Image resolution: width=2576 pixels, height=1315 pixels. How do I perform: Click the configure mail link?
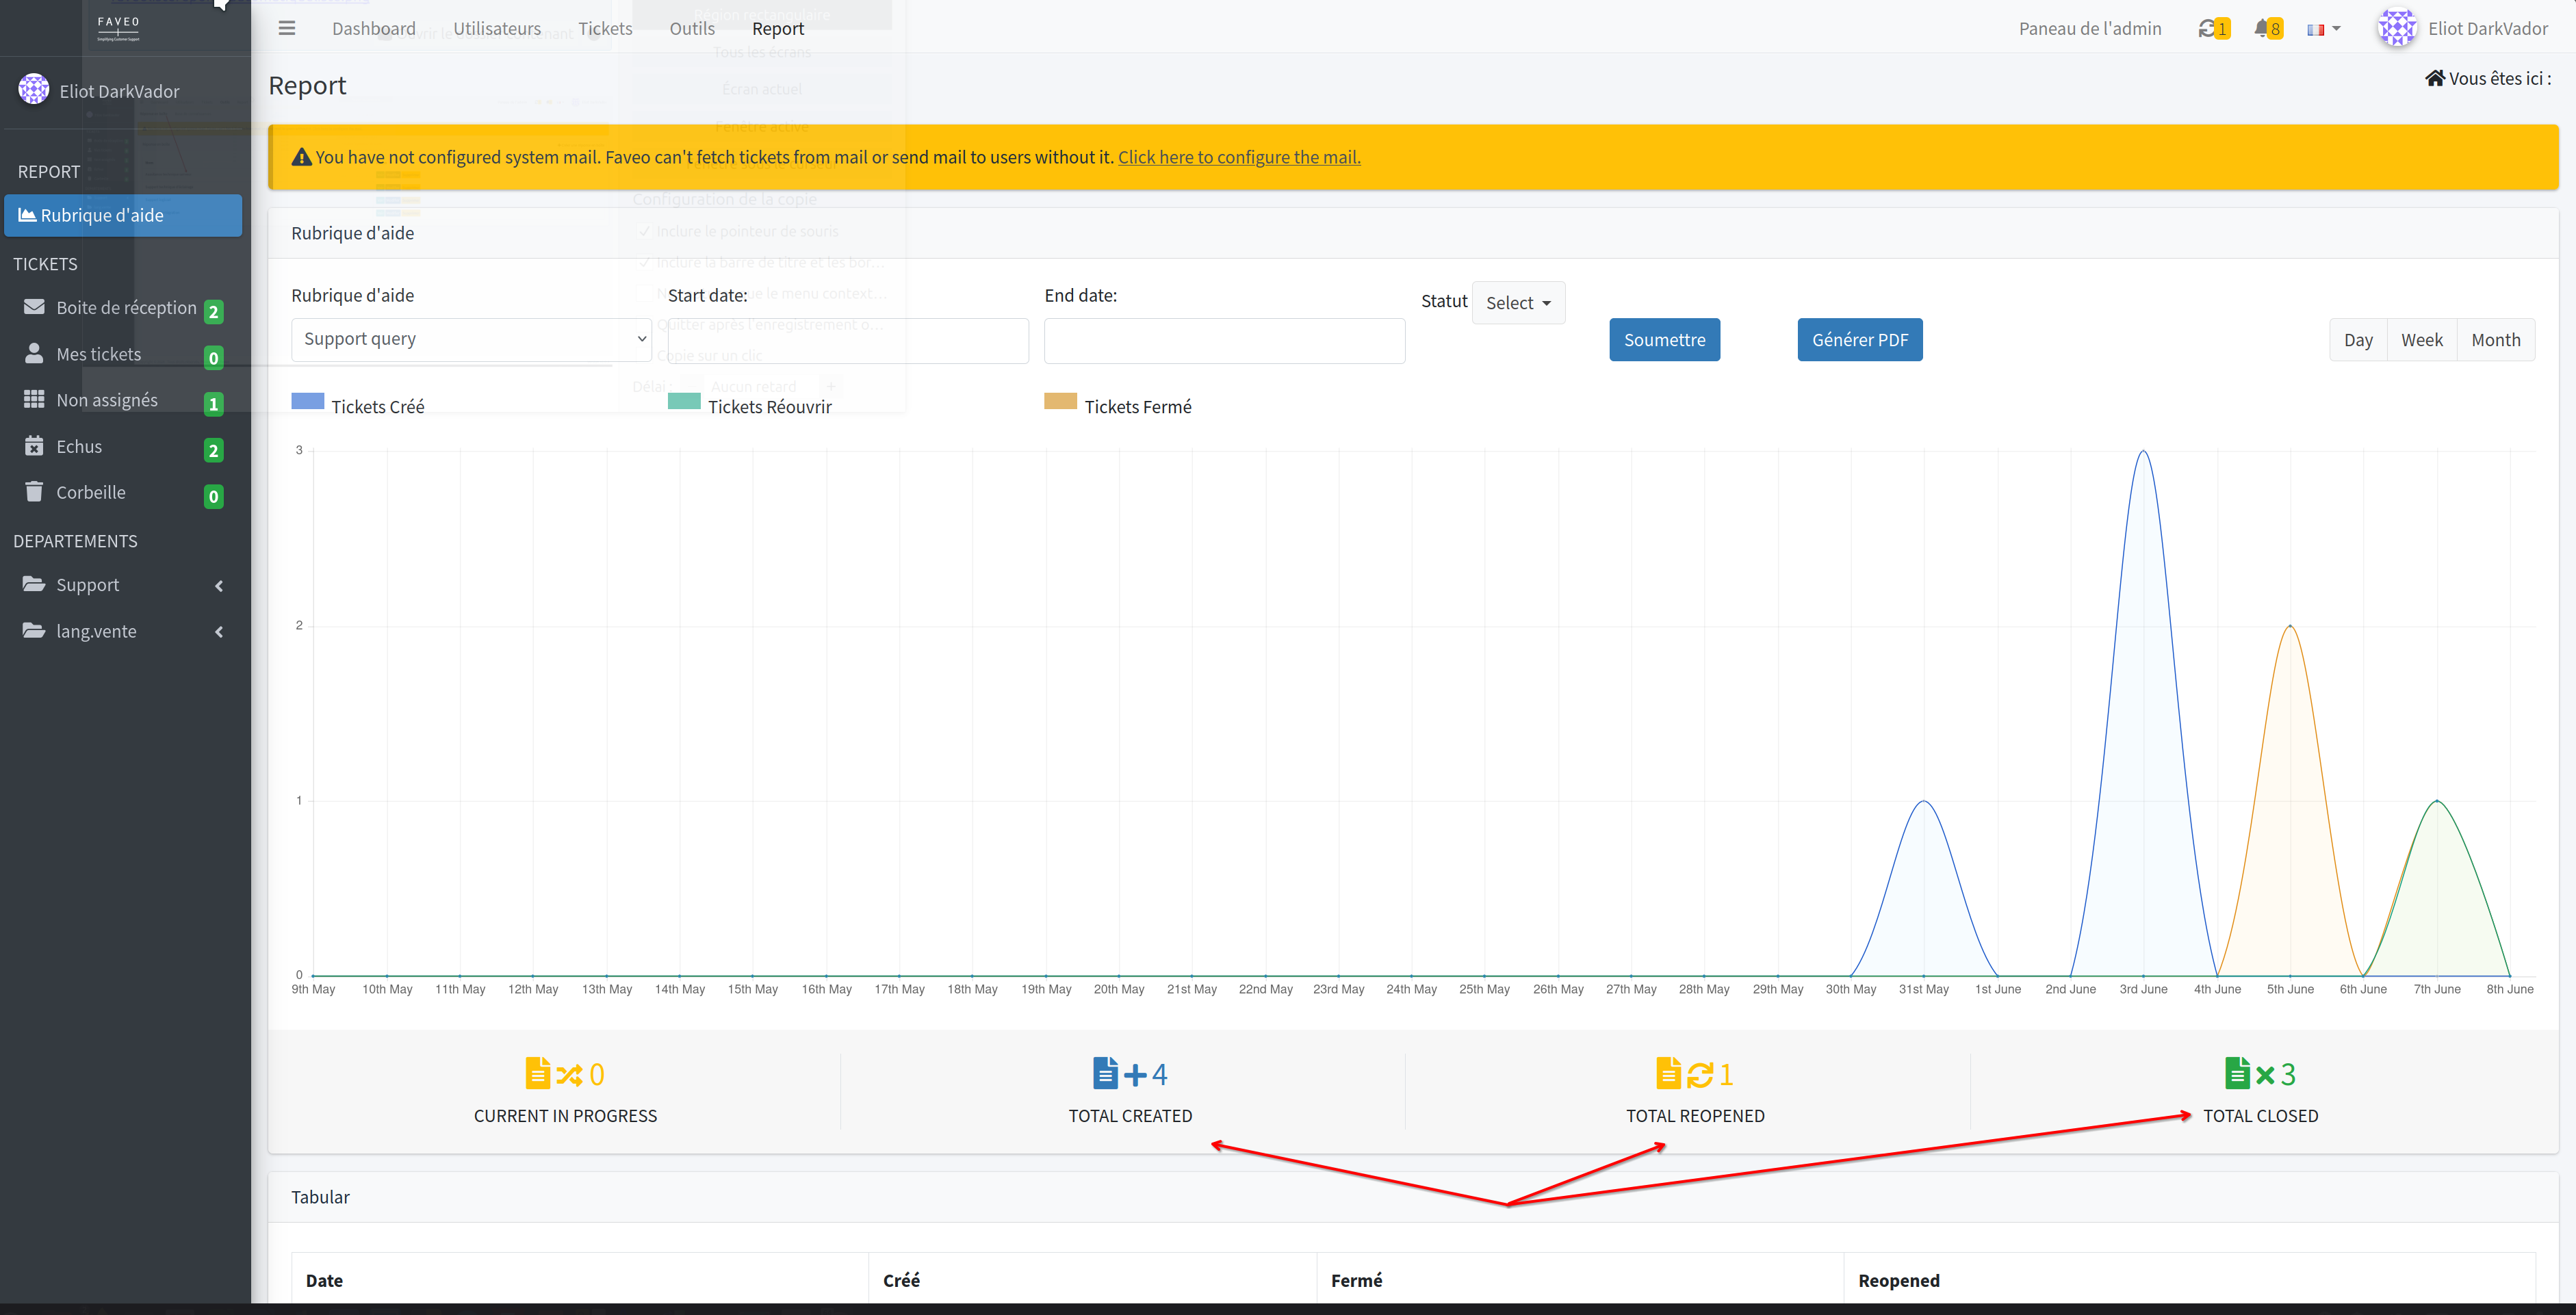click(x=1239, y=157)
